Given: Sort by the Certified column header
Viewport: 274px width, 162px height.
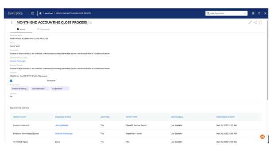Looking at the screenshot, I should click(x=105, y=117).
